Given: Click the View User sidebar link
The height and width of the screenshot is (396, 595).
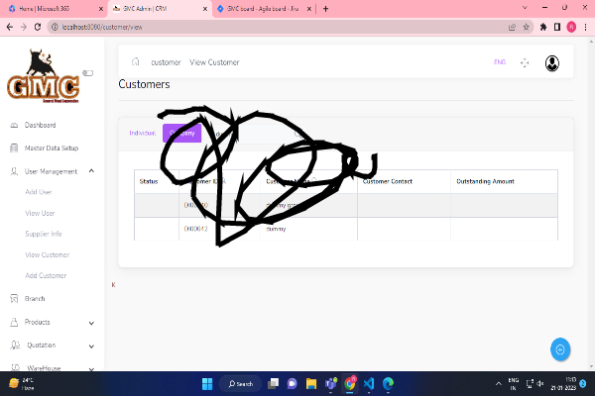Looking at the screenshot, I should (40, 213).
